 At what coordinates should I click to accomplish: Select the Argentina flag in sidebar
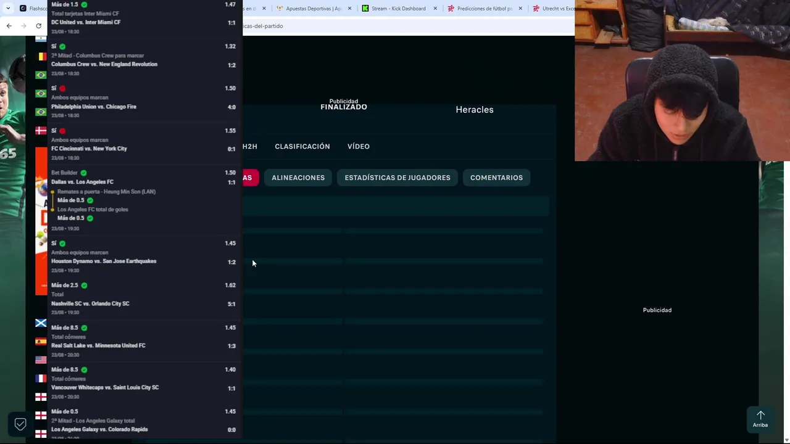(41, 38)
